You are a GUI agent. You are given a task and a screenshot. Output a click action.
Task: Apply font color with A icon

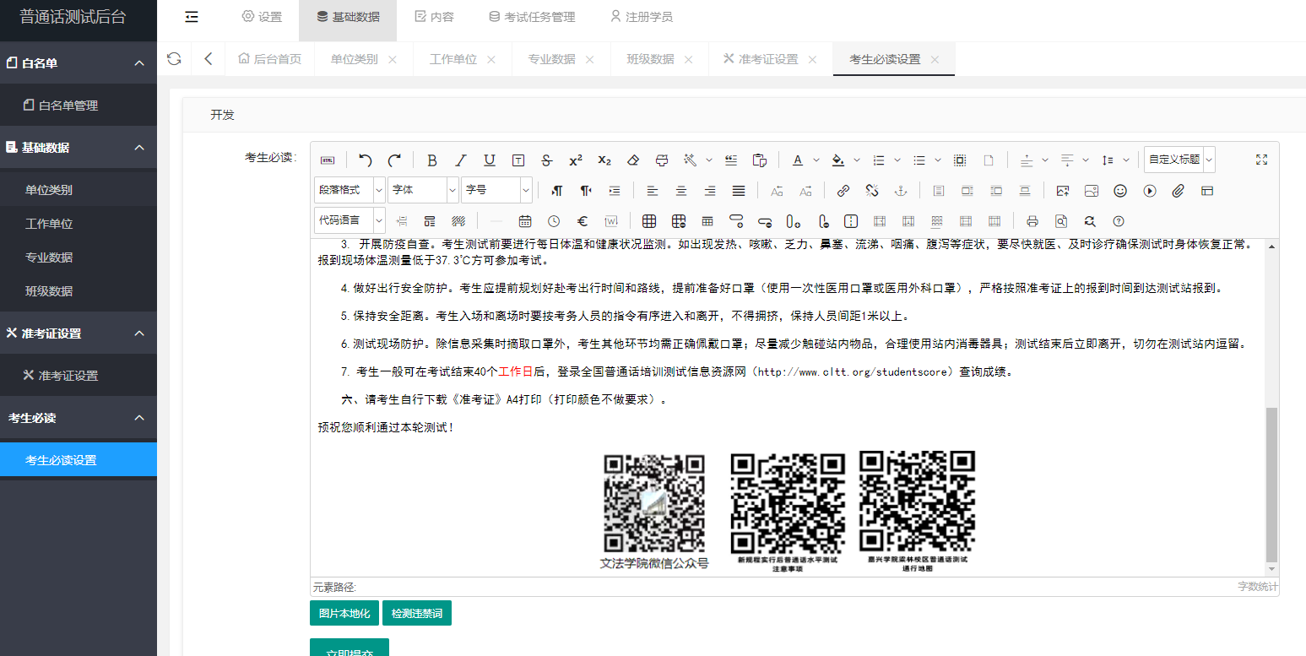tap(797, 160)
